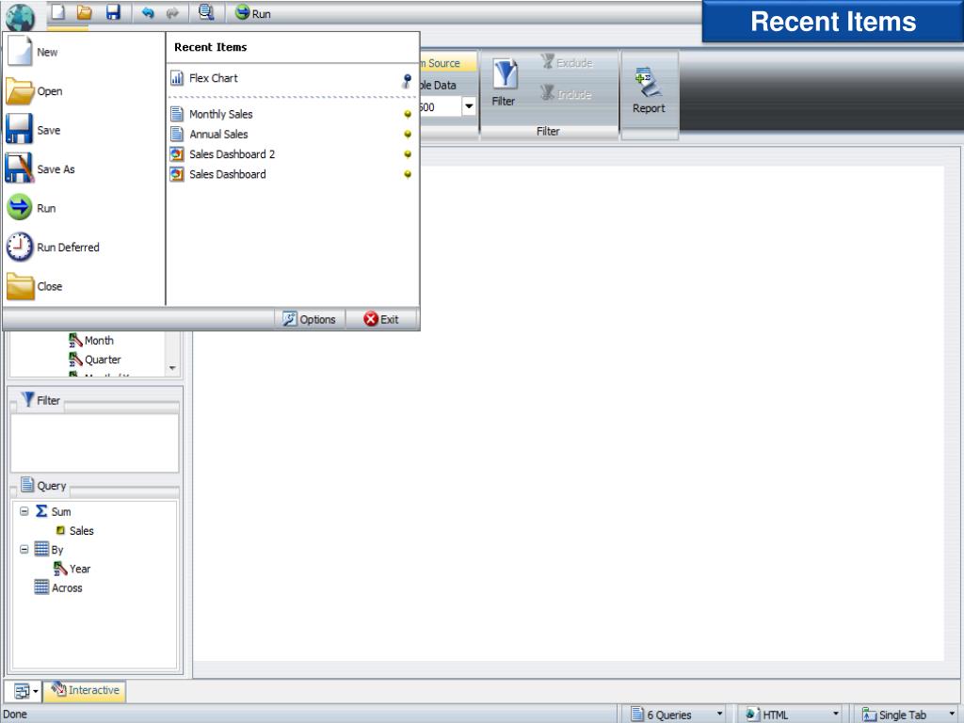The height and width of the screenshot is (723, 964).
Task: Click the Undo arrow in quick toolbar
Action: (x=148, y=13)
